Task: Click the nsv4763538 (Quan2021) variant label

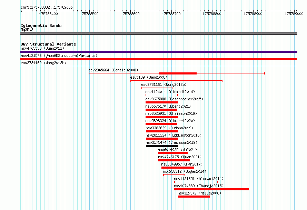Action: 42,48
